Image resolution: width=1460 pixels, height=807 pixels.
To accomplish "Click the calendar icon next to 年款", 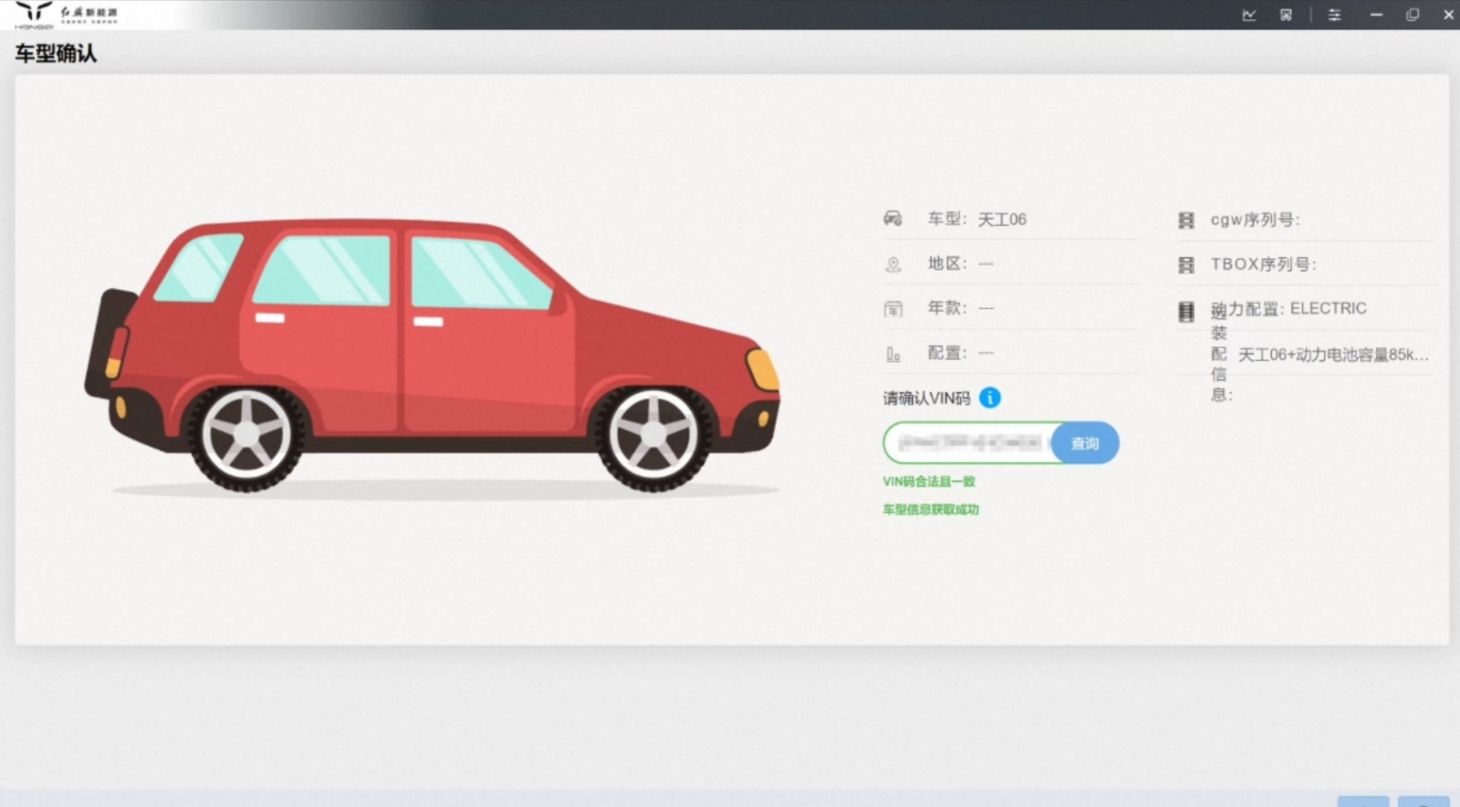I will click(892, 309).
